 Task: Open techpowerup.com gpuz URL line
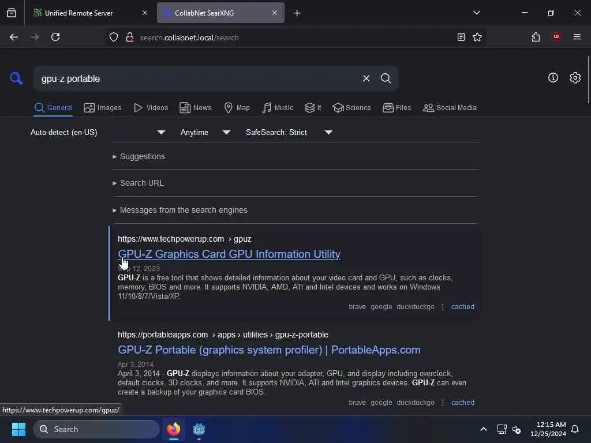[184, 239]
